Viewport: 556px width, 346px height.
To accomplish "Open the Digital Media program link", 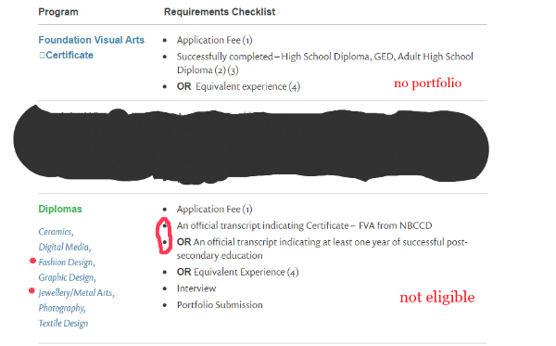I will 65,247.
